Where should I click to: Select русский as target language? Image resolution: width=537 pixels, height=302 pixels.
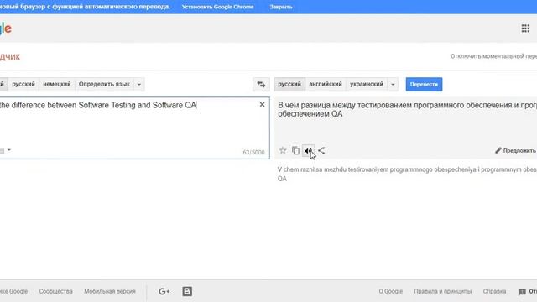[x=289, y=84]
